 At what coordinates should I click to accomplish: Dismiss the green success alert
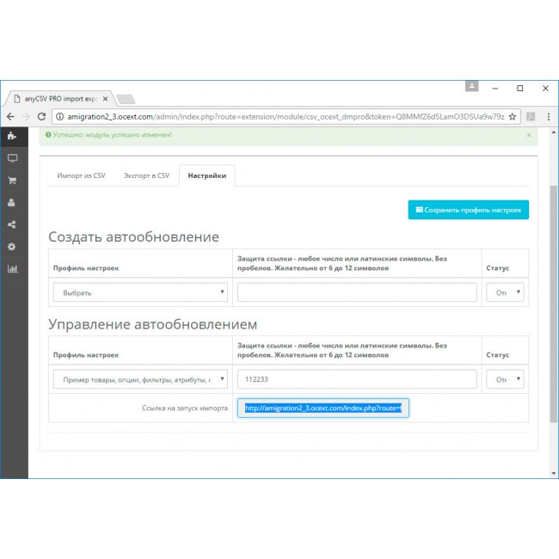pos(528,135)
